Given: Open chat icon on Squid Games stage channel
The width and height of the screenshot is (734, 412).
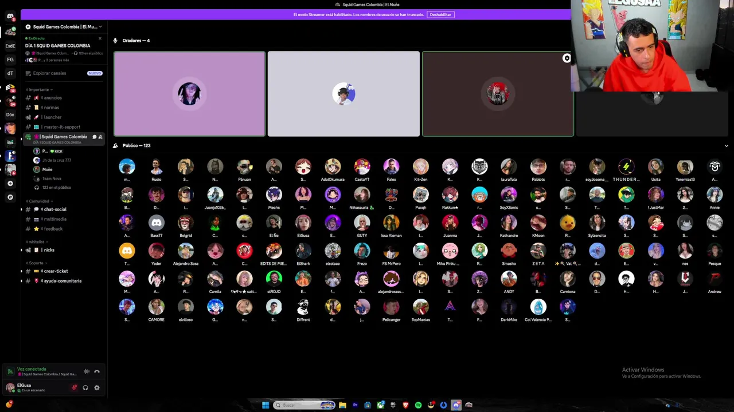Looking at the screenshot, I should point(95,137).
